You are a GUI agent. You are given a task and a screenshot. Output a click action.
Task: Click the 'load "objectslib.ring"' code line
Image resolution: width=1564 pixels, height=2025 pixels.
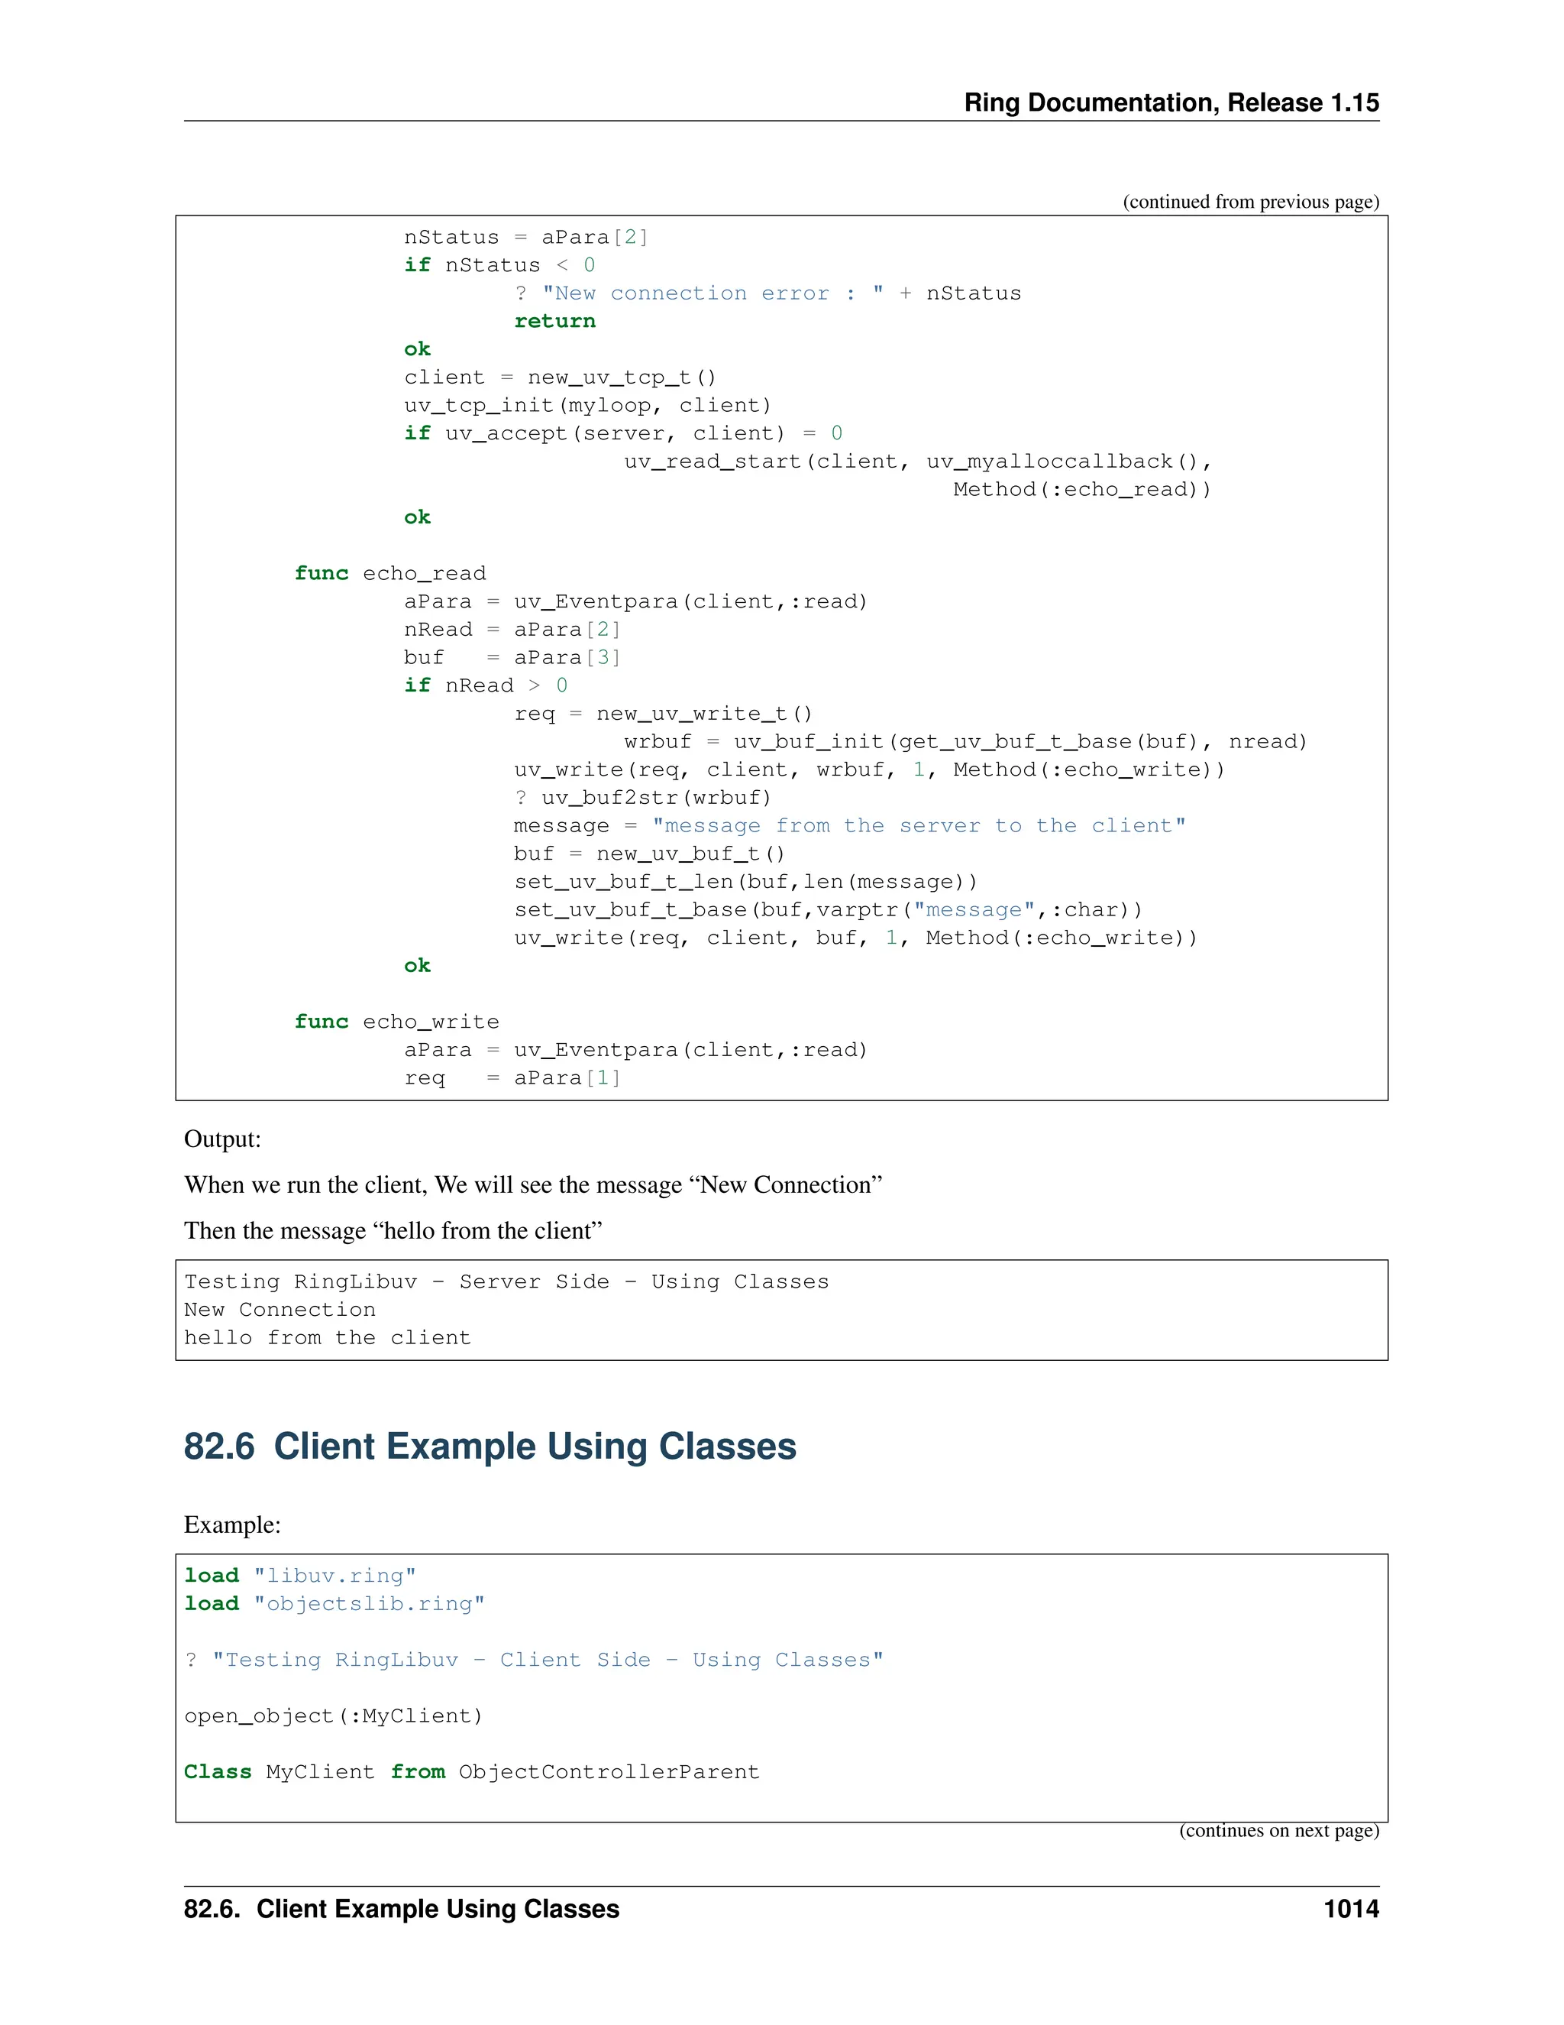(x=334, y=1603)
